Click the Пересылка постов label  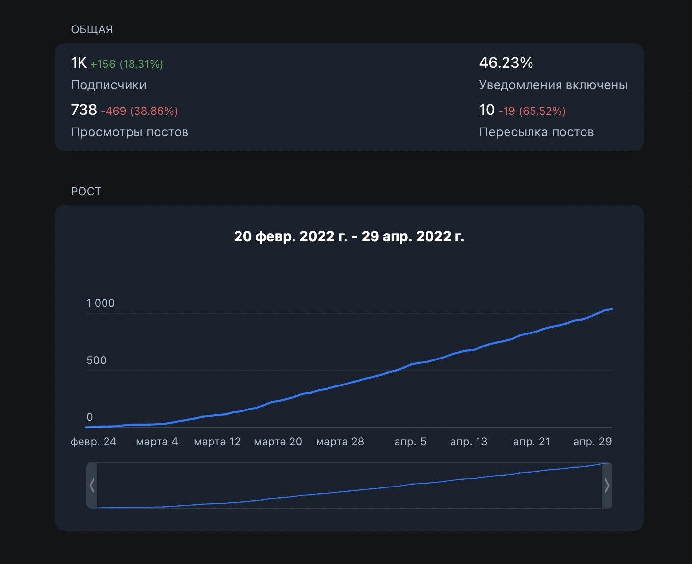click(x=536, y=132)
